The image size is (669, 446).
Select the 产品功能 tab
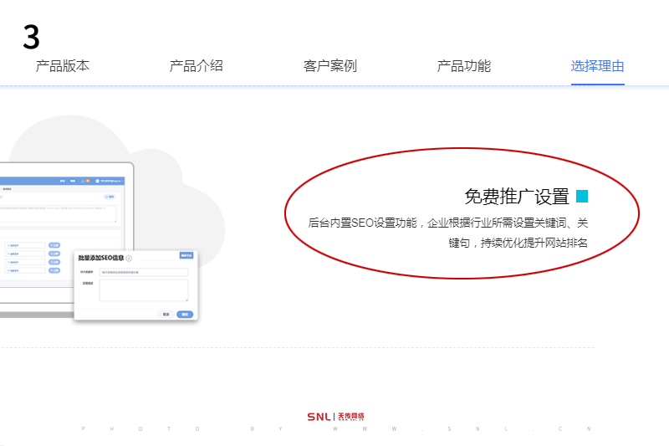click(x=464, y=66)
